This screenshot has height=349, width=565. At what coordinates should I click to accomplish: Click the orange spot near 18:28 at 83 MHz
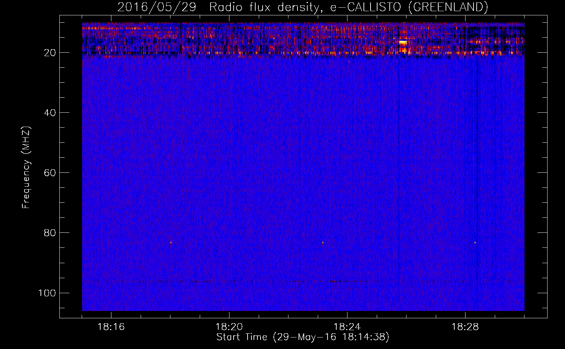pyautogui.click(x=475, y=243)
